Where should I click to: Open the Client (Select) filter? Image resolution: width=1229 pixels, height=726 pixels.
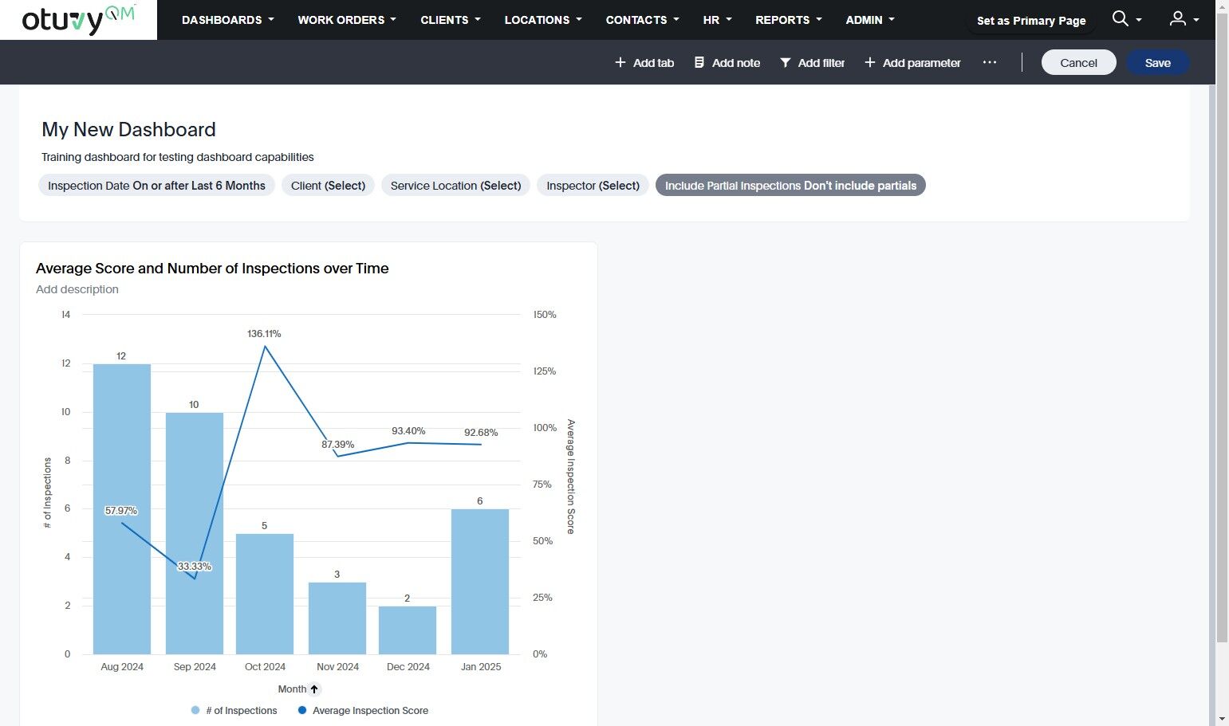point(328,186)
